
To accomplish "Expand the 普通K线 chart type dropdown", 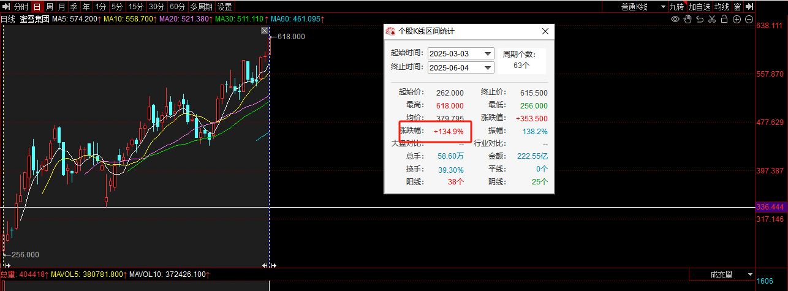I will [x=663, y=7].
